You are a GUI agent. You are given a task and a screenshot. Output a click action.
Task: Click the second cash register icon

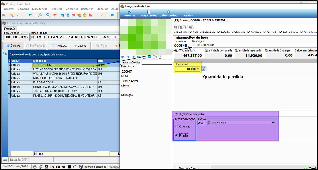pyautogui.click(x=47, y=15)
